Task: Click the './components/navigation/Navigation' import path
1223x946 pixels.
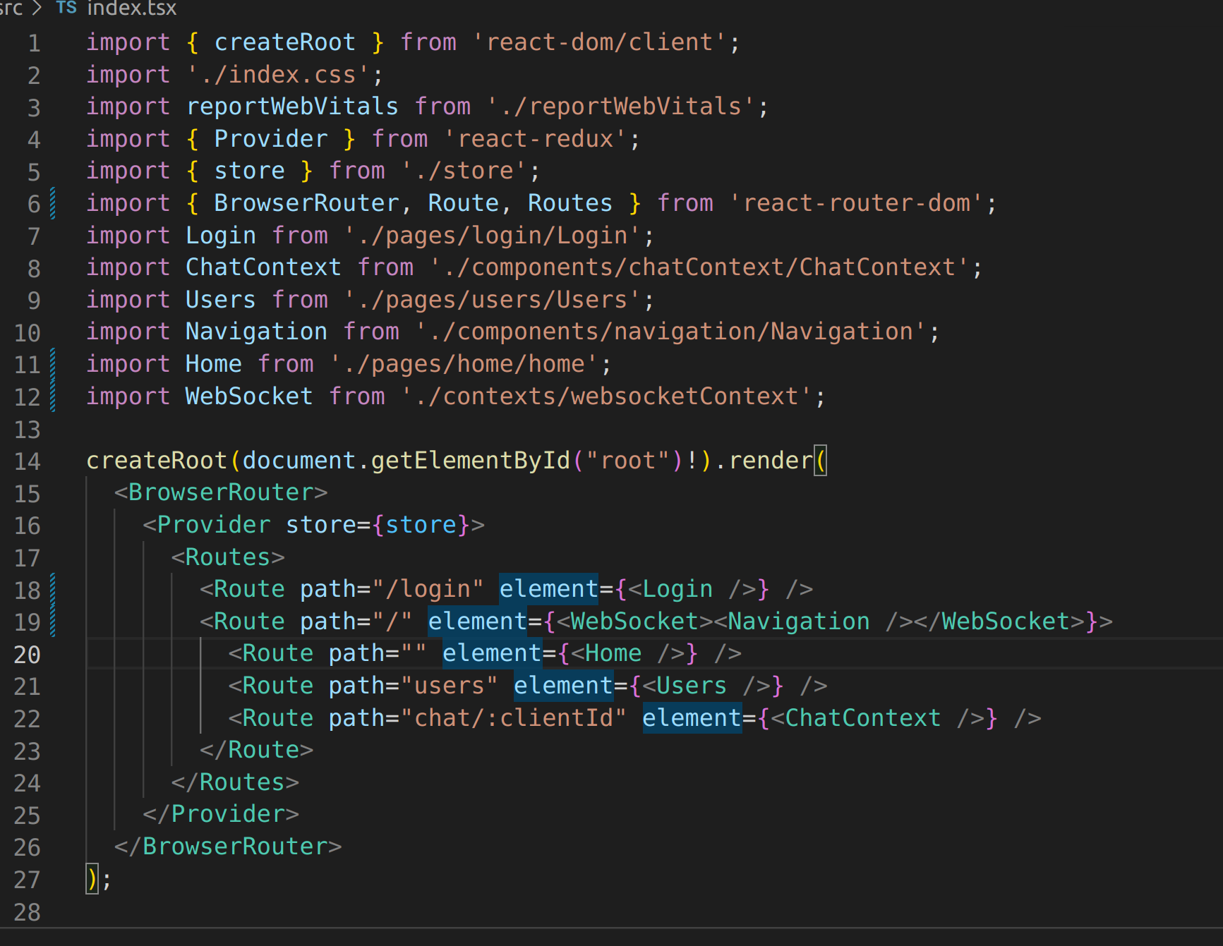Action: click(x=671, y=332)
